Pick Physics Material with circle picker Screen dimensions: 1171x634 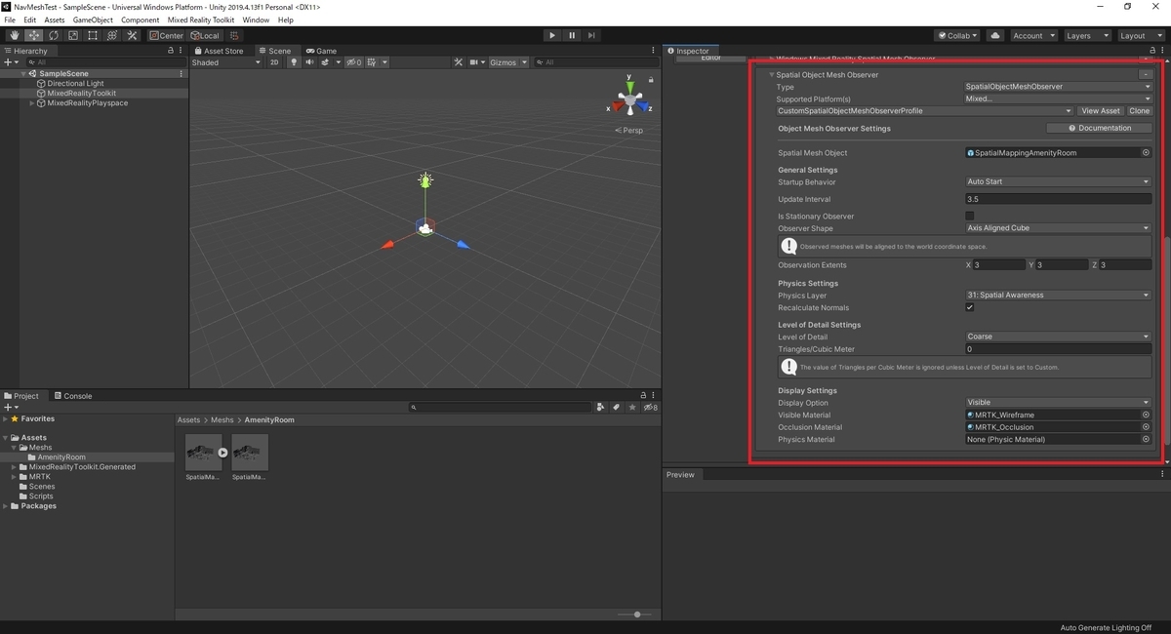(1146, 439)
